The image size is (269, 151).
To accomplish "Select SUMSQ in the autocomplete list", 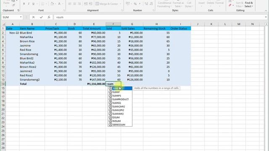I will pos(120,103).
